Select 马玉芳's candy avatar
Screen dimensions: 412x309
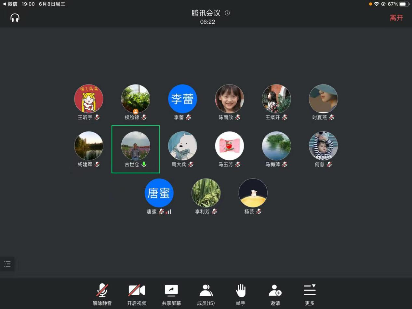[230, 146]
